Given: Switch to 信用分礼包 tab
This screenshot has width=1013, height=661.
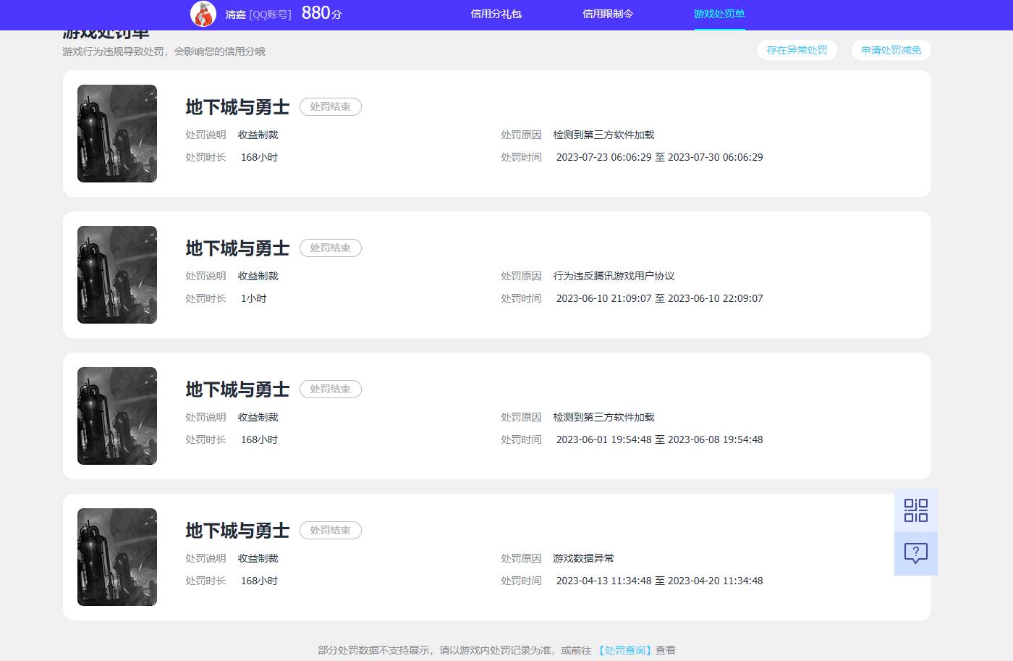Looking at the screenshot, I should click(496, 14).
